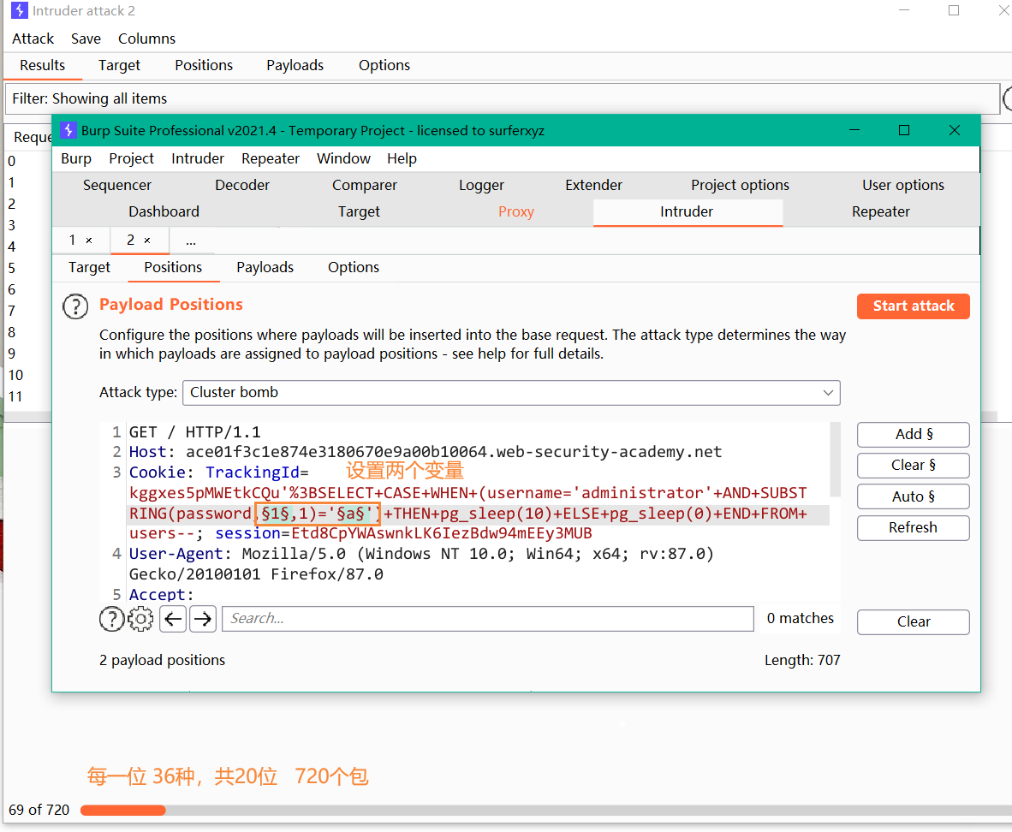
Task: Switch to Target main tool tab
Action: [x=359, y=211]
